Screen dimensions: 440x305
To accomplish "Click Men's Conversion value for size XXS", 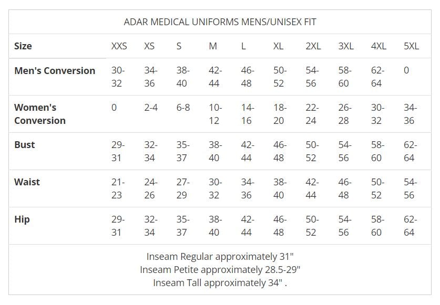I will pyautogui.click(x=118, y=77).
